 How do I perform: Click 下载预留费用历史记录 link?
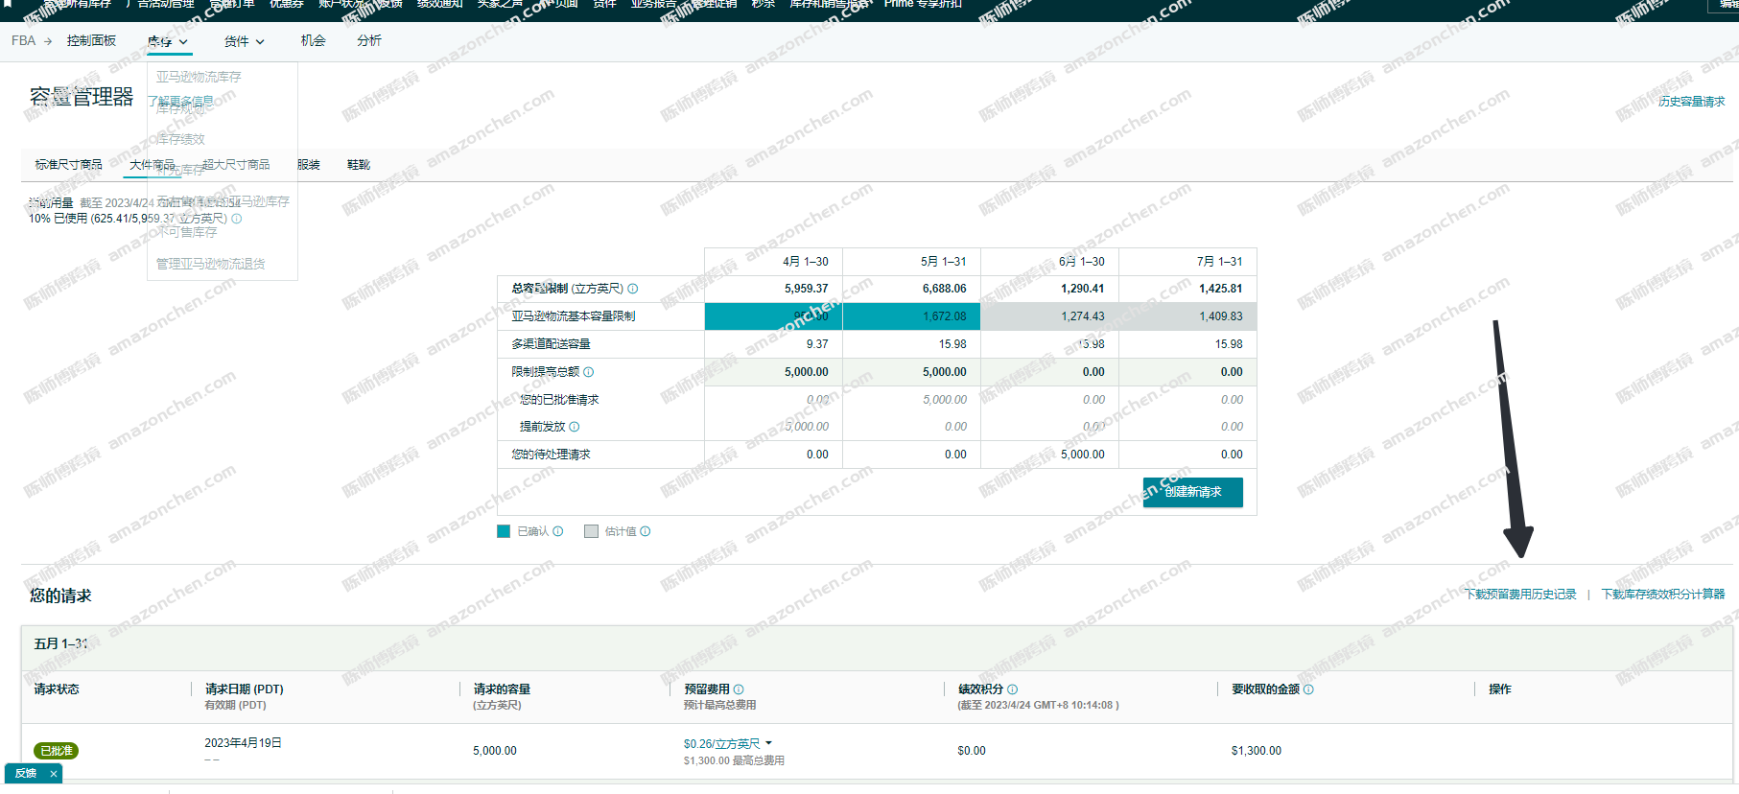pos(1520,595)
